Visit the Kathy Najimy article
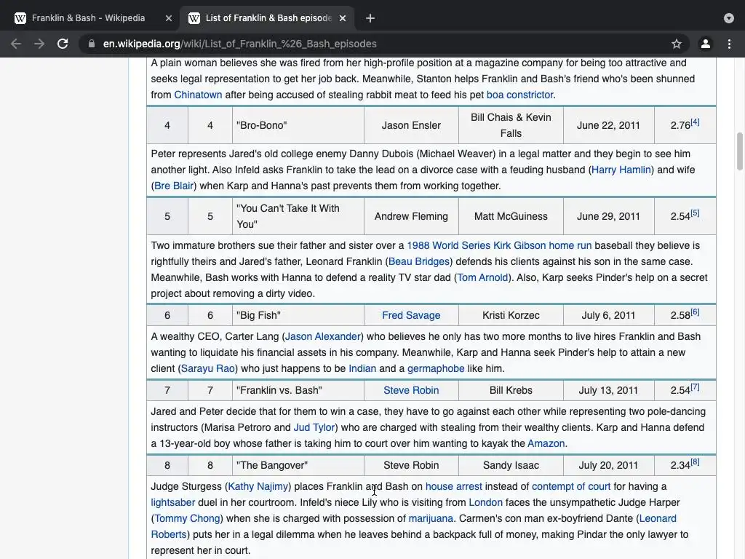 [258, 486]
